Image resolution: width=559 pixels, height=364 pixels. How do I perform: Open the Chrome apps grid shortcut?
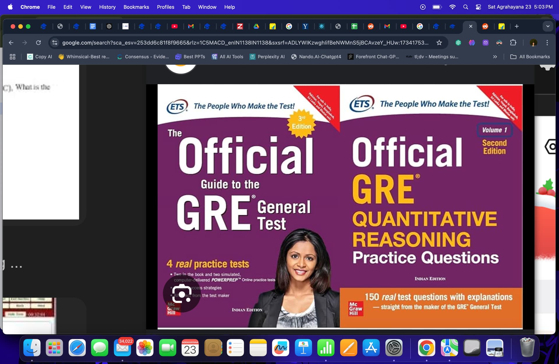click(13, 57)
